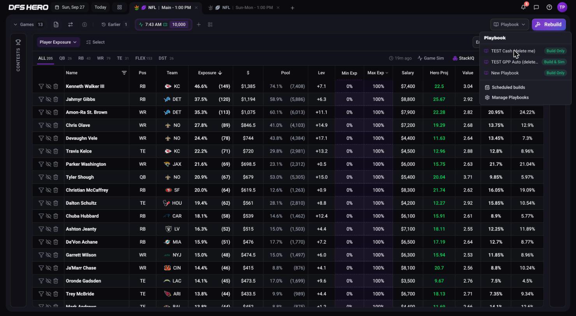Click funnel icon for Chuba Hubbard
The image size is (576, 316).
pyautogui.click(x=41, y=216)
